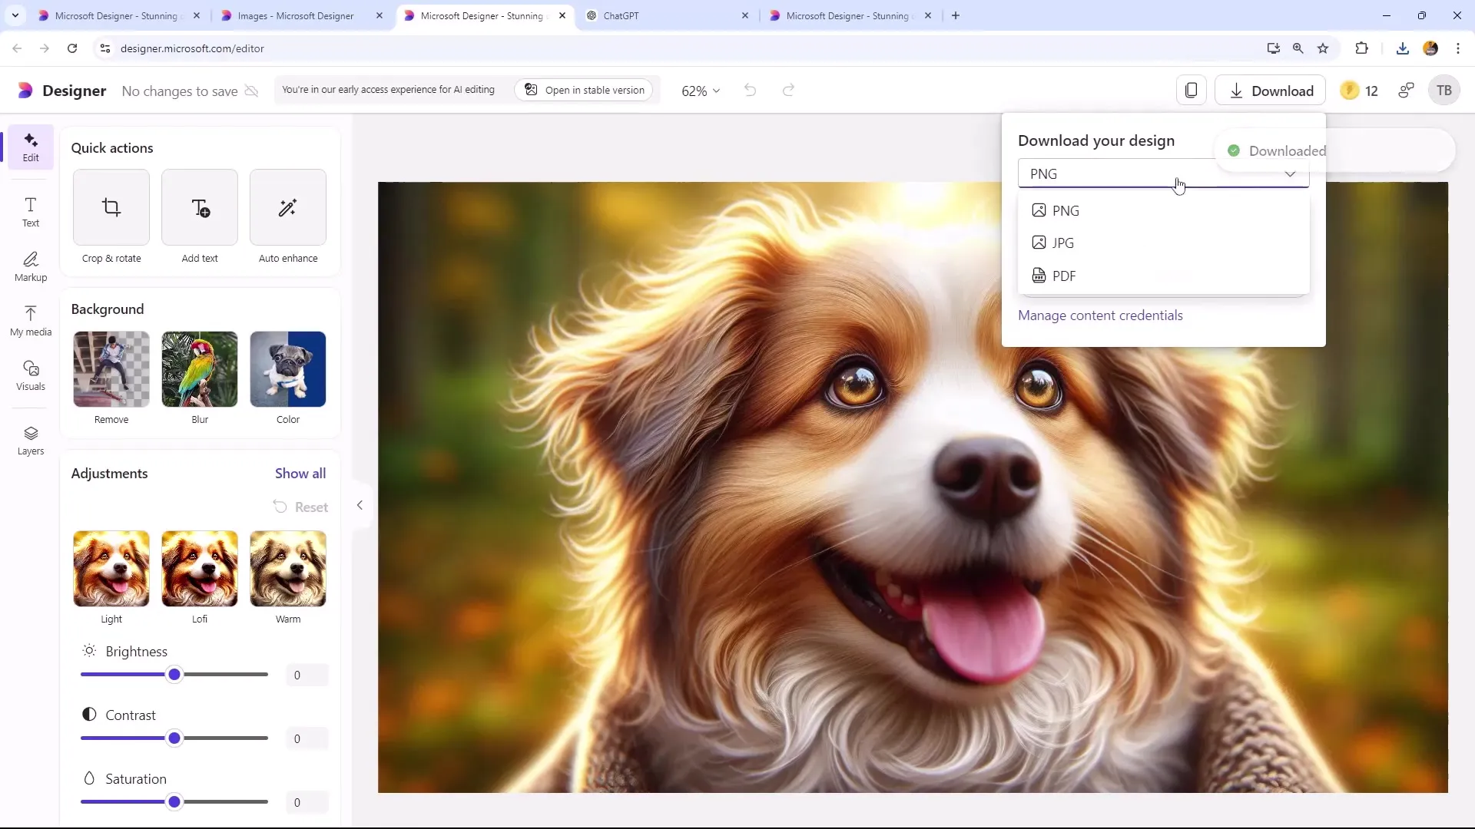This screenshot has width=1475, height=829.
Task: Click the Brightness slider handle
Action: (x=174, y=675)
